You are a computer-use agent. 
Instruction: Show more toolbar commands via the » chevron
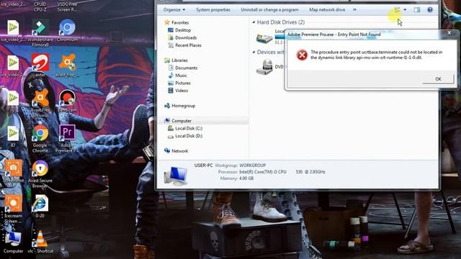(x=354, y=9)
